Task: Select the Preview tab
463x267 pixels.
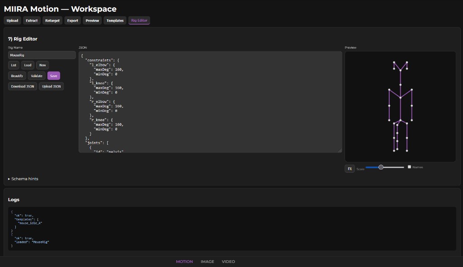Action: (x=92, y=21)
